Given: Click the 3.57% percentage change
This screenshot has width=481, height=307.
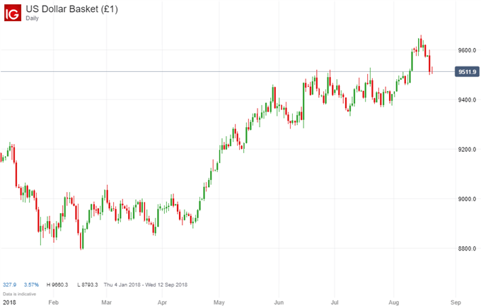Looking at the screenshot, I should coord(32,284).
